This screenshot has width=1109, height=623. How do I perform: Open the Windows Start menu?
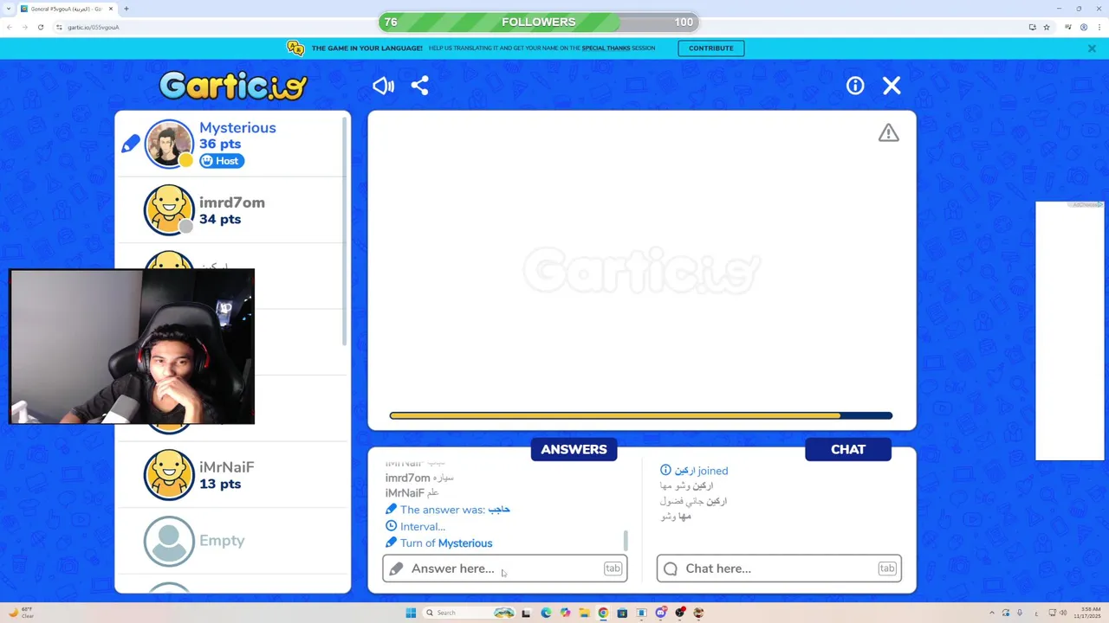point(411,613)
